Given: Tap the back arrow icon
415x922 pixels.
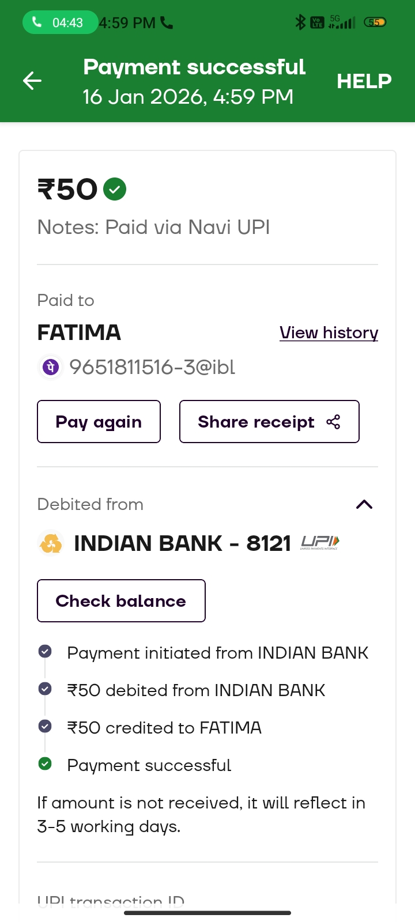Looking at the screenshot, I should point(32,81).
